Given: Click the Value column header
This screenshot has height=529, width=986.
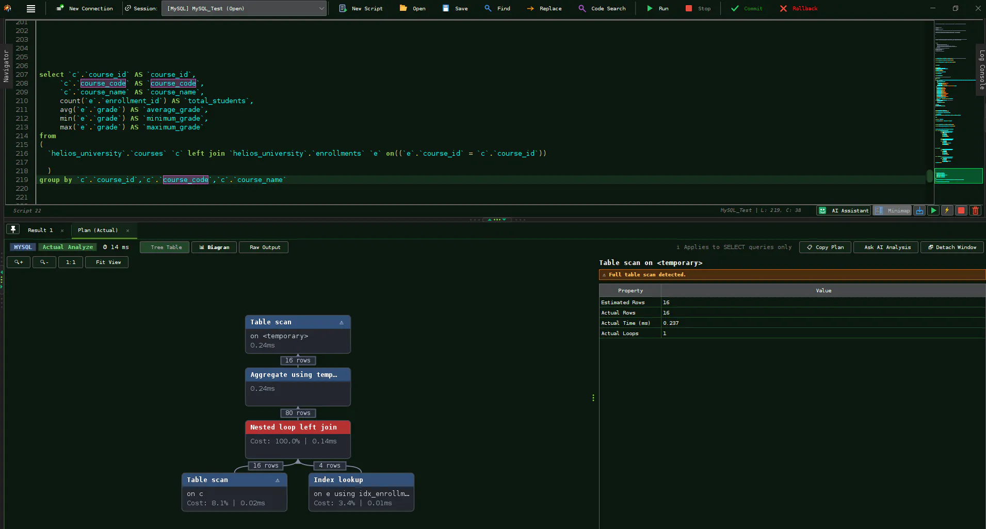Looking at the screenshot, I should (x=823, y=290).
